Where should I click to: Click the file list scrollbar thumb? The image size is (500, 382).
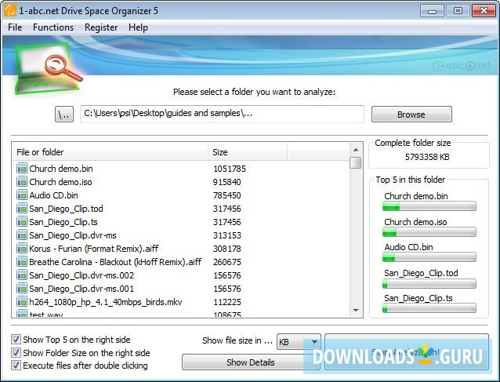pos(356,162)
